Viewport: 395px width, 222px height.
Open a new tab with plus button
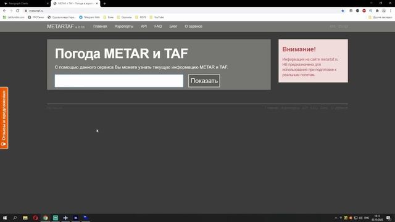(104, 4)
